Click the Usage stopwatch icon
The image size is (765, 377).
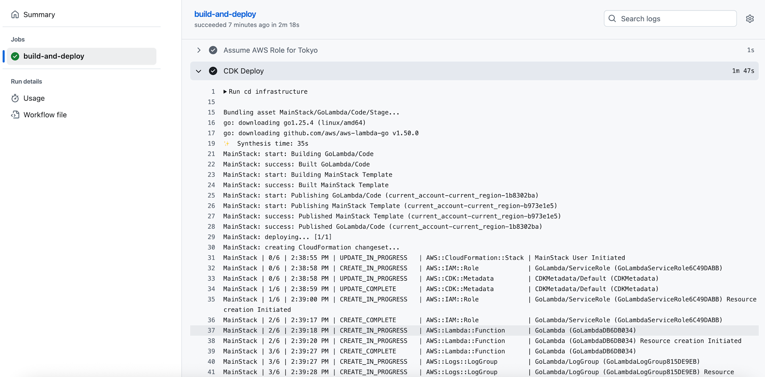click(15, 98)
